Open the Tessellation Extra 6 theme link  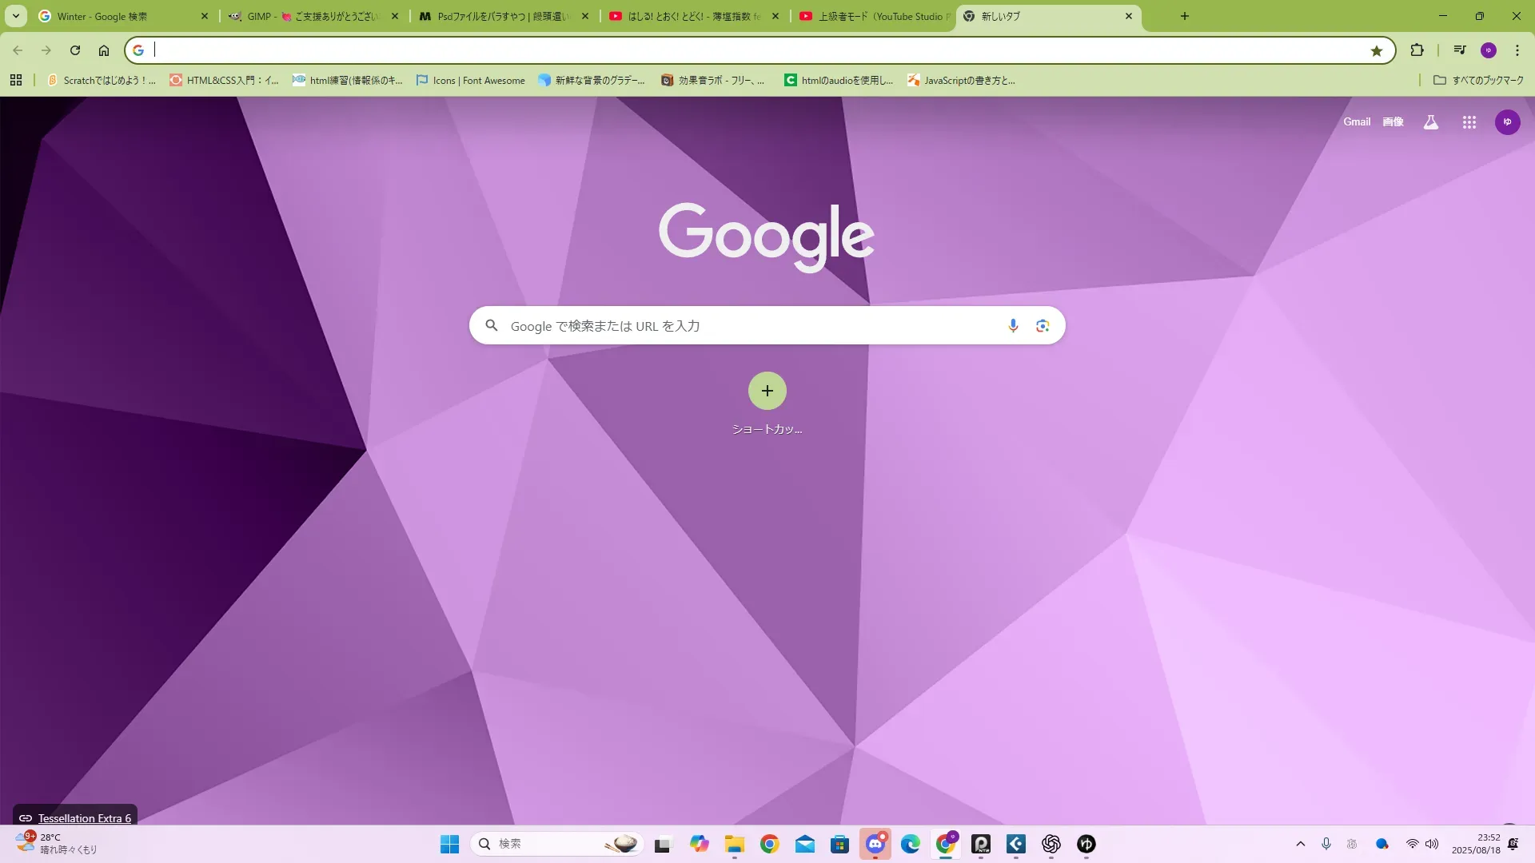click(84, 818)
